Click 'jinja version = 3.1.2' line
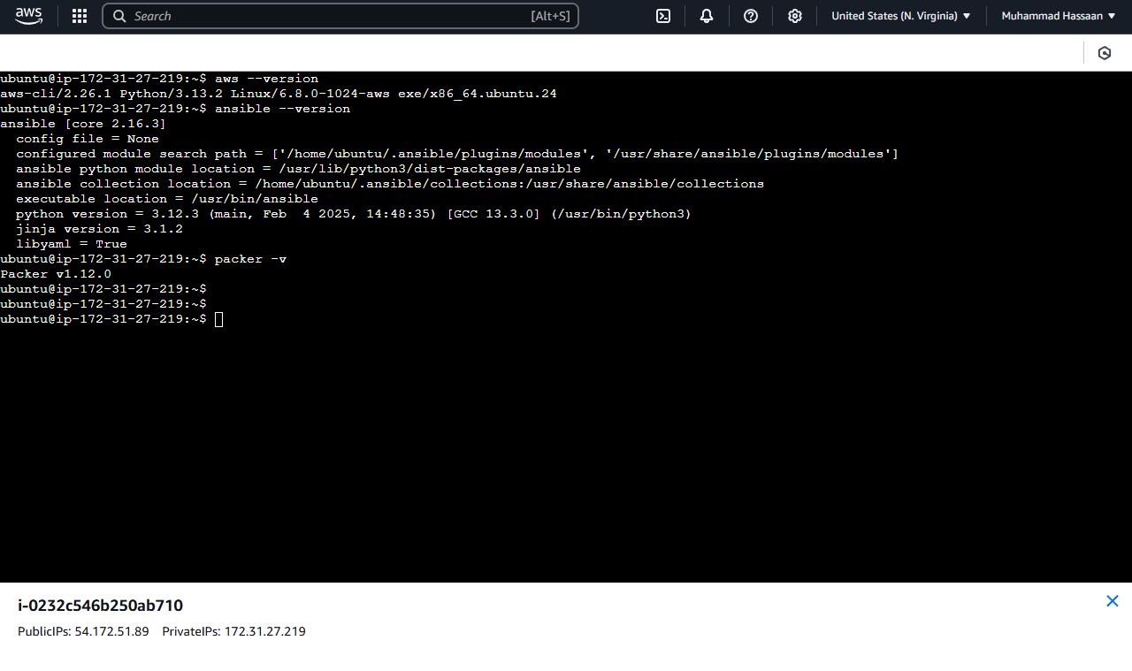This screenshot has height=671, width=1132. point(99,229)
